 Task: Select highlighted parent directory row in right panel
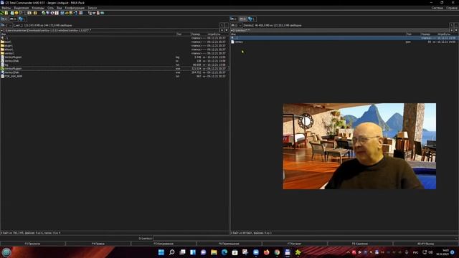(344, 38)
